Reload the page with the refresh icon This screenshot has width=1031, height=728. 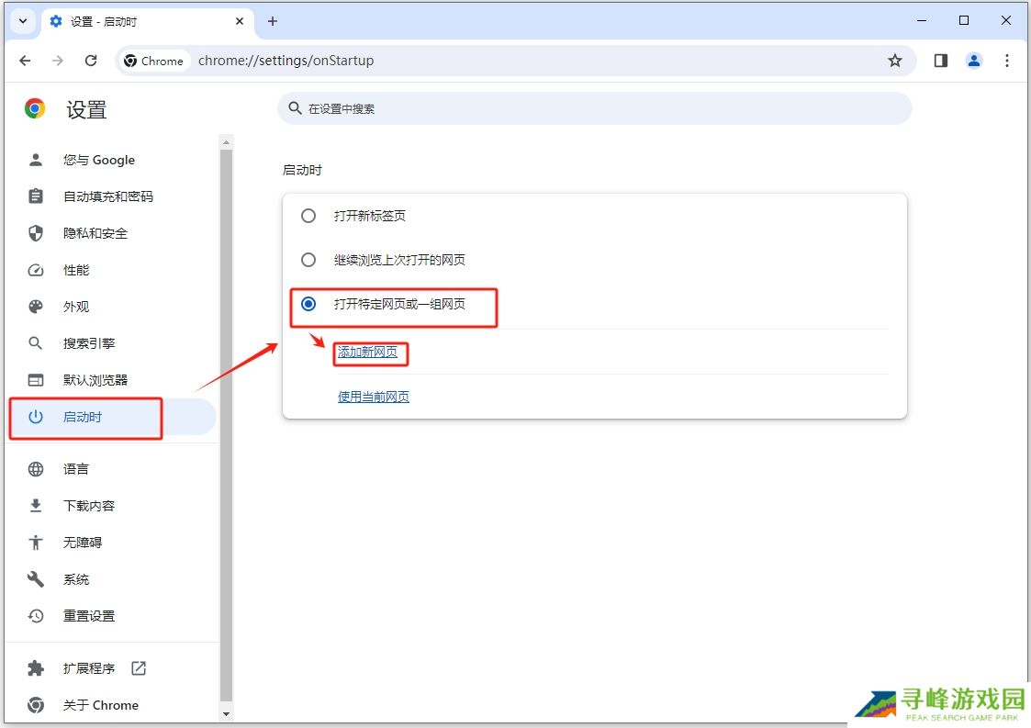point(91,61)
